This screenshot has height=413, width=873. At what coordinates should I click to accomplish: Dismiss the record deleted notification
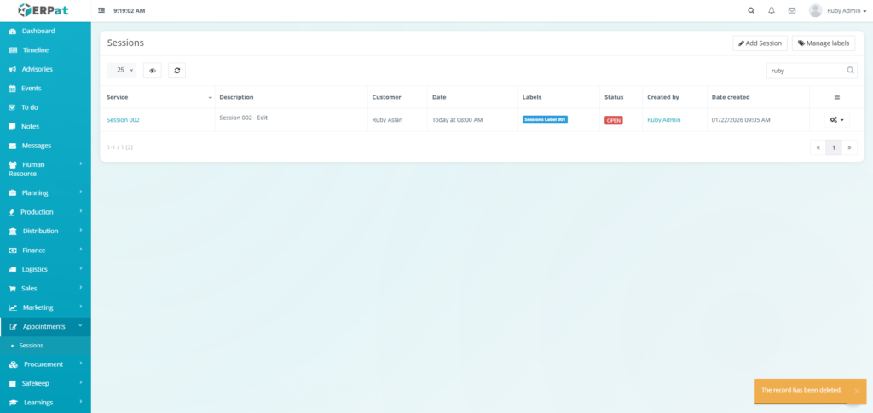[x=856, y=391]
